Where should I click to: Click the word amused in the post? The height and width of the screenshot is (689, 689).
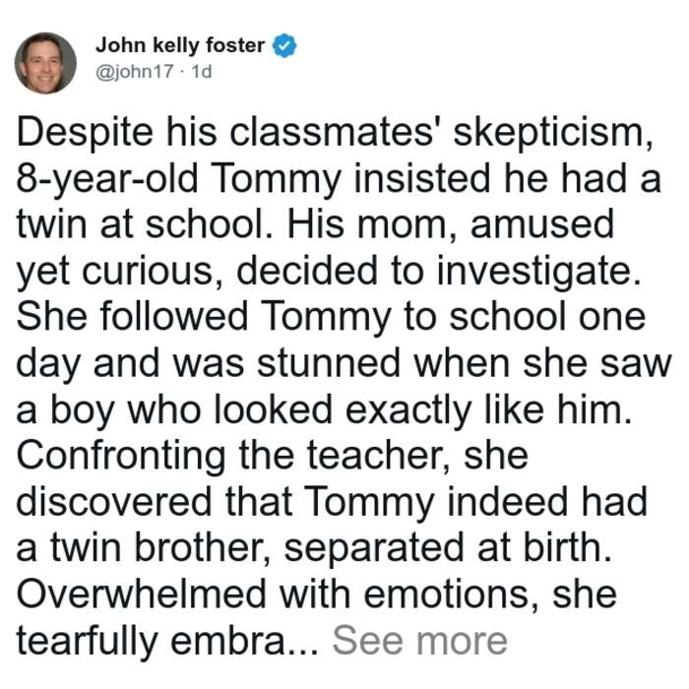click(x=542, y=224)
